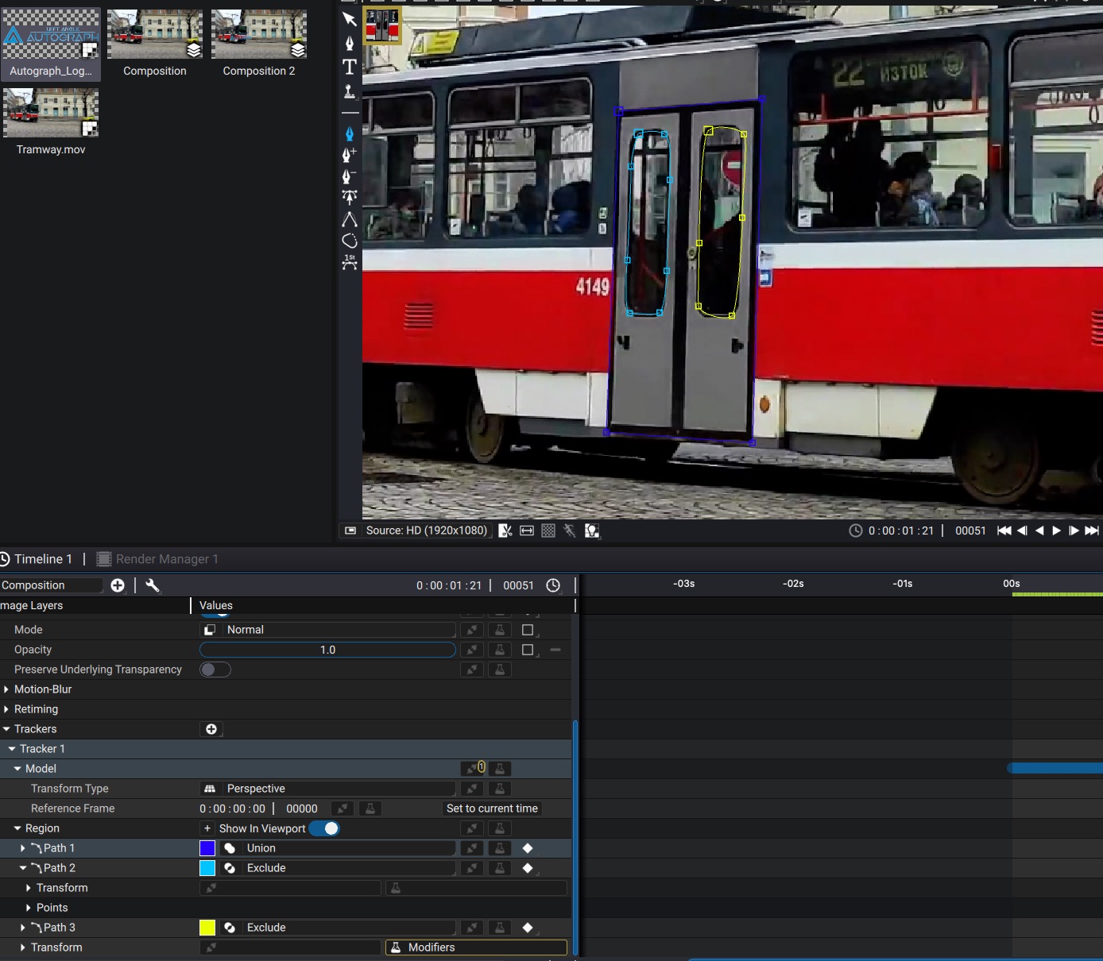1103x961 pixels.
Task: Click the Reference Frame timecode field
Action: point(232,809)
